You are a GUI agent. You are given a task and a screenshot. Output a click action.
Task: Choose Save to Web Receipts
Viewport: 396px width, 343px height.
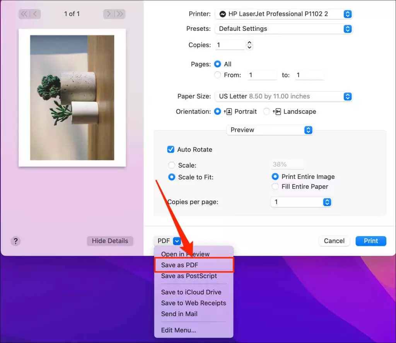pos(194,303)
